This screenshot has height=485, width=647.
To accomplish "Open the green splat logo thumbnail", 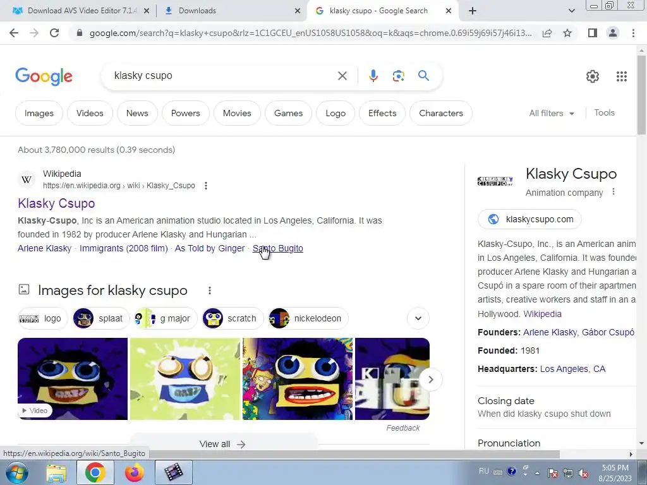I will (x=185, y=379).
